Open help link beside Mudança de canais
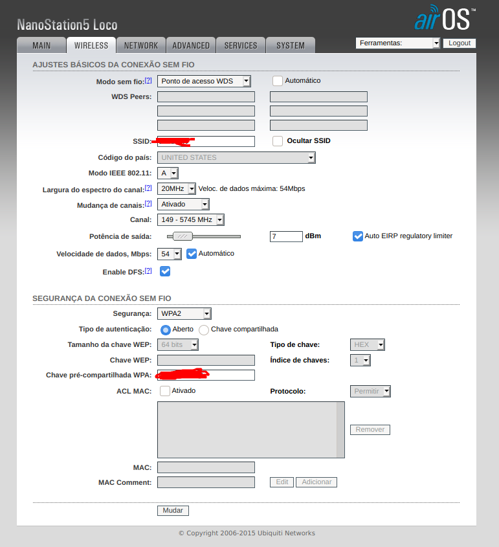Screen dimensions: 499x547 148,203
